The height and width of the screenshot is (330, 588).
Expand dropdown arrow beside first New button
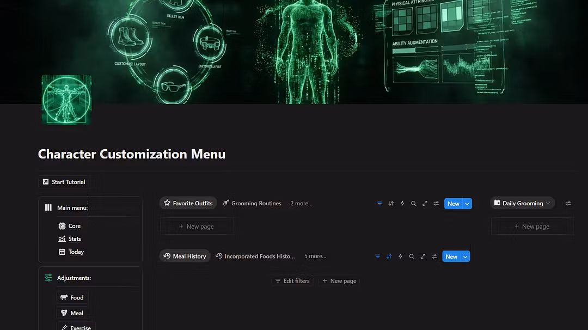click(x=467, y=204)
